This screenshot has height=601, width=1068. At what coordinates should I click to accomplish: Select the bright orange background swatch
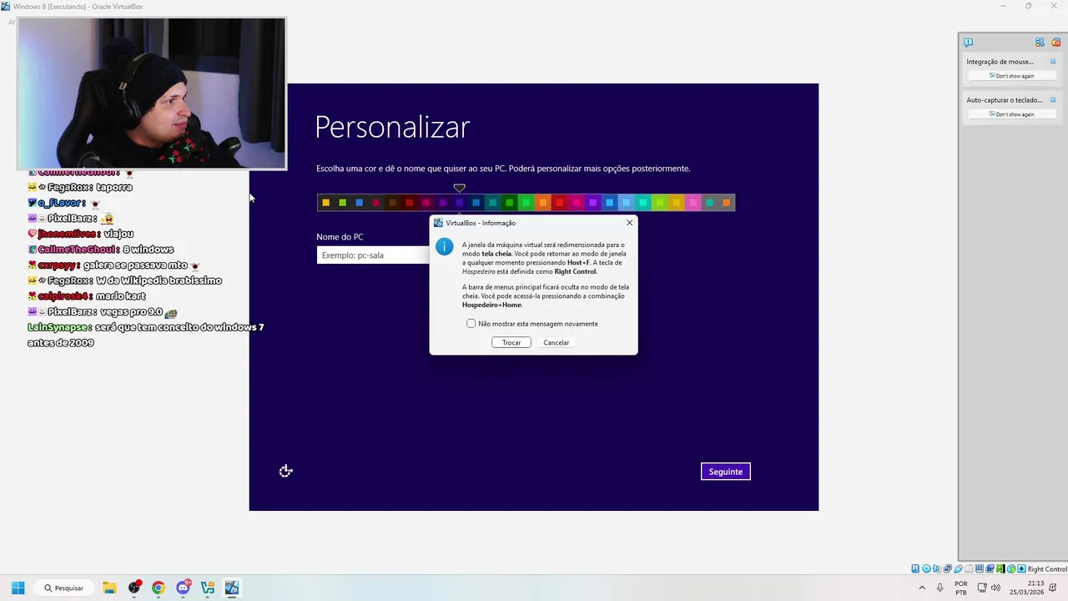pyautogui.click(x=543, y=202)
